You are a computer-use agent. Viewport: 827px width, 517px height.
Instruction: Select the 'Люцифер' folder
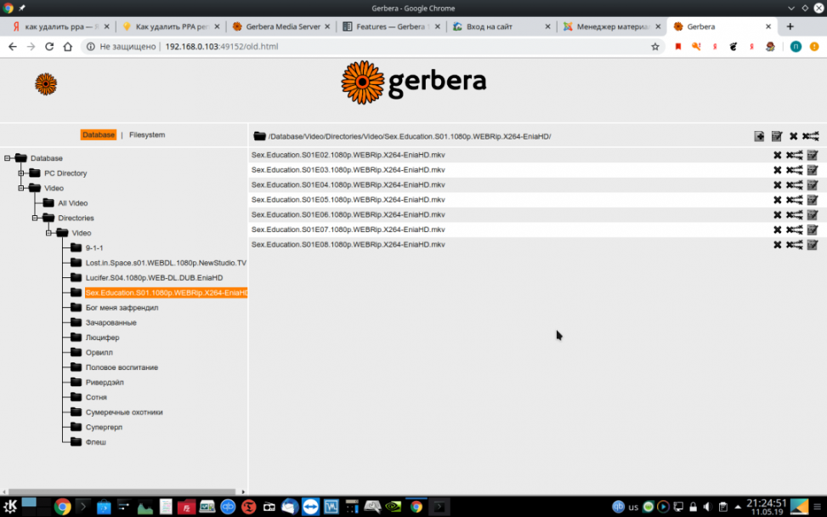click(102, 338)
